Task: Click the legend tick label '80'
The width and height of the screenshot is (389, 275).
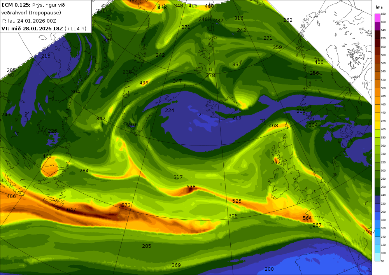Action: [x=382, y=261]
